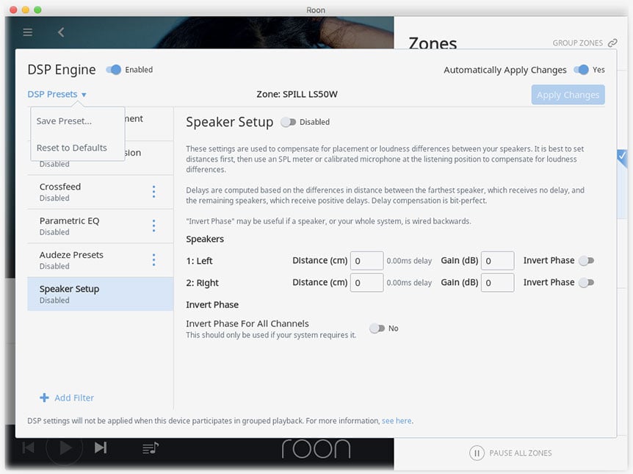
Task: Click the Zone: SPILL LS50W label
Action: pyautogui.click(x=297, y=94)
